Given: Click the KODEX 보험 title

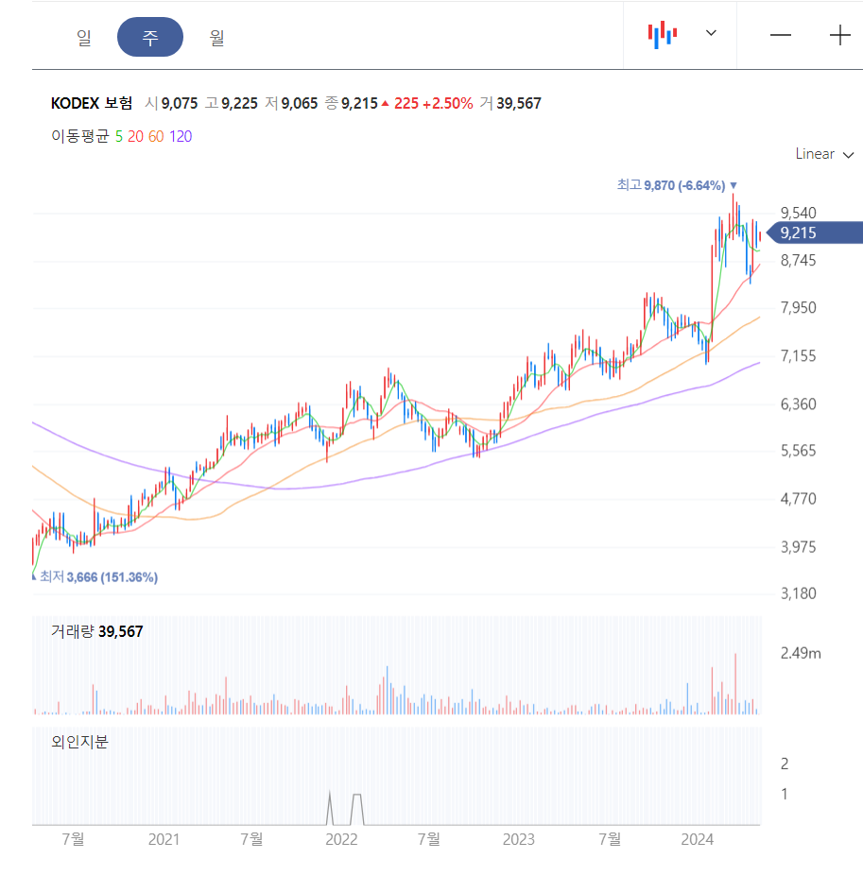Looking at the screenshot, I should (x=92, y=103).
